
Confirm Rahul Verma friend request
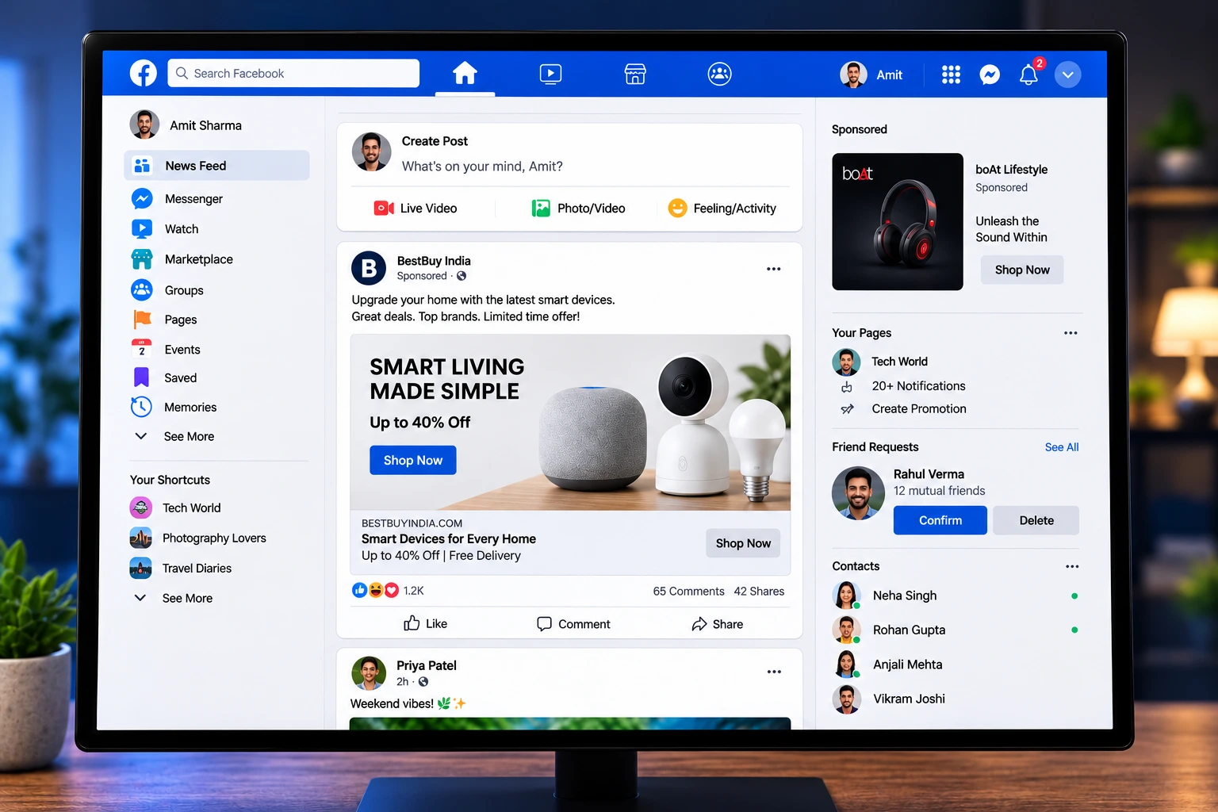point(940,520)
